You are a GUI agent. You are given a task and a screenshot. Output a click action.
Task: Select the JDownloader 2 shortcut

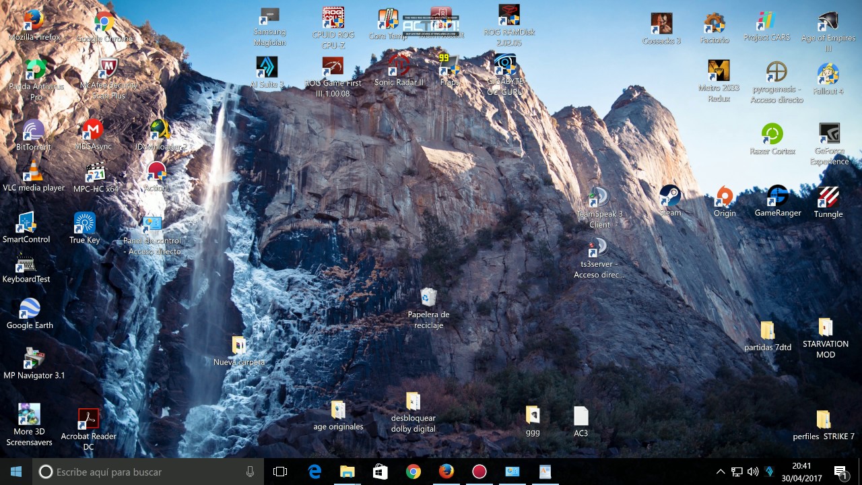[x=160, y=135]
